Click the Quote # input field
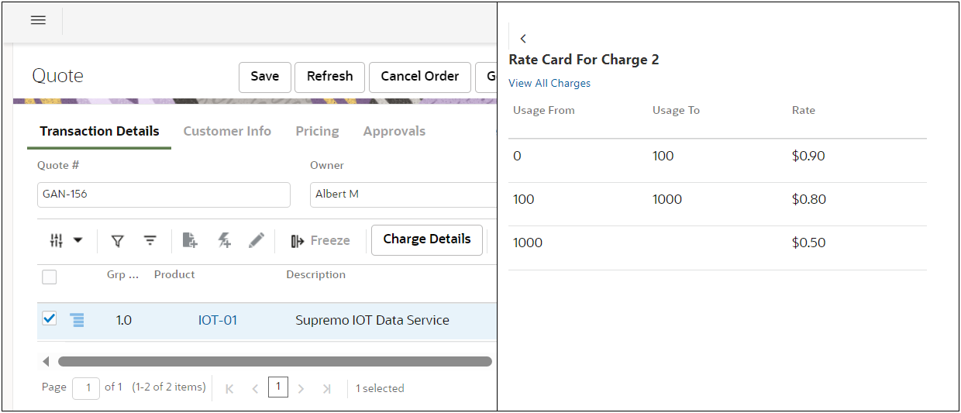Image resolution: width=961 pixels, height=413 pixels. pos(164,194)
